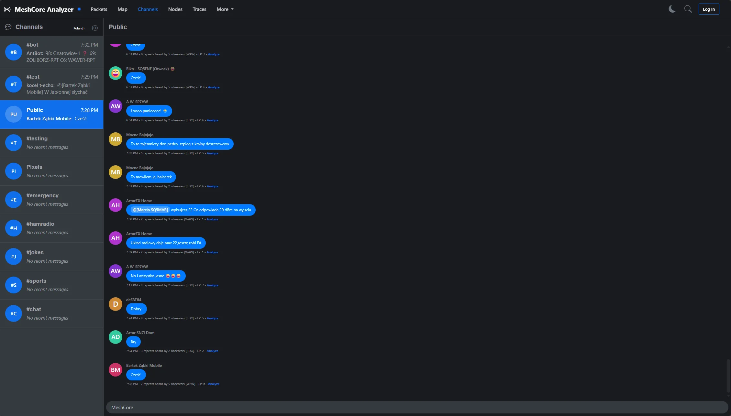
Task: Click the MeshCore message input field
Action: [x=417, y=407]
